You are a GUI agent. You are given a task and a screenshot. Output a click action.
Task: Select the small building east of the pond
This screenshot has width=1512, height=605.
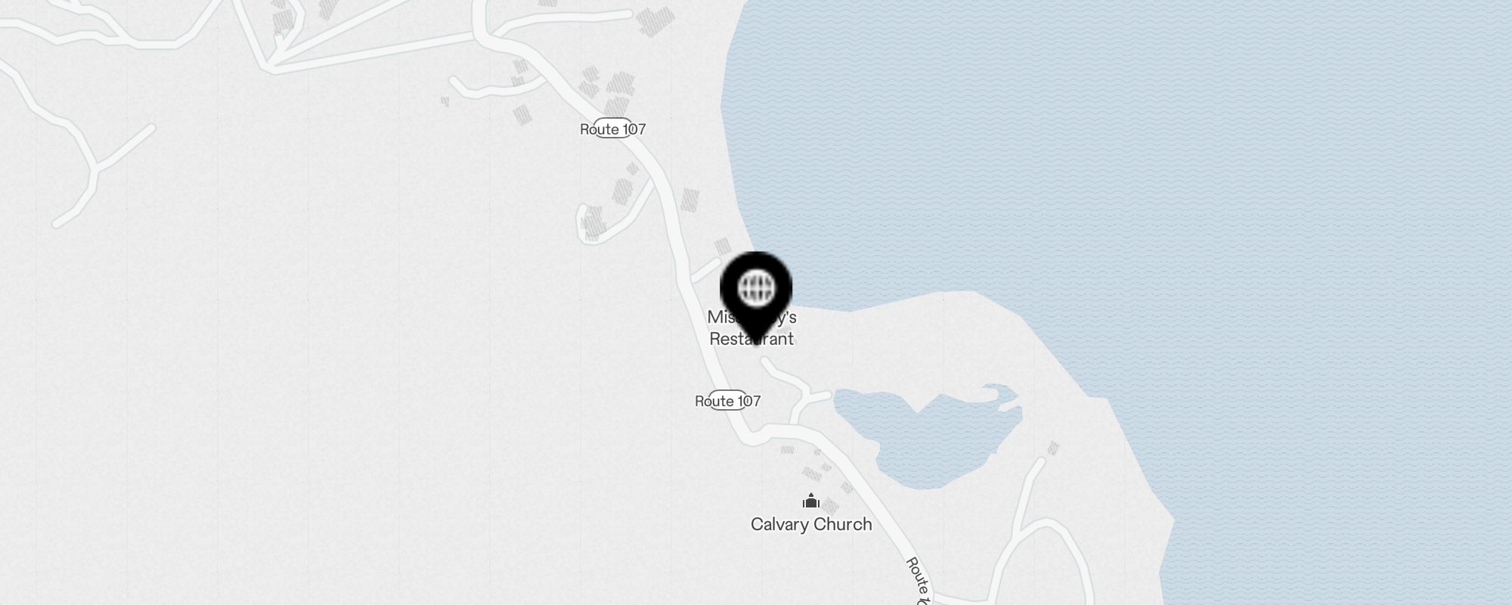coord(1053,448)
